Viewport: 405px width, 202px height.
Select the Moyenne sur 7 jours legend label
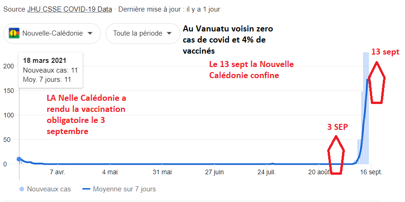125,189
